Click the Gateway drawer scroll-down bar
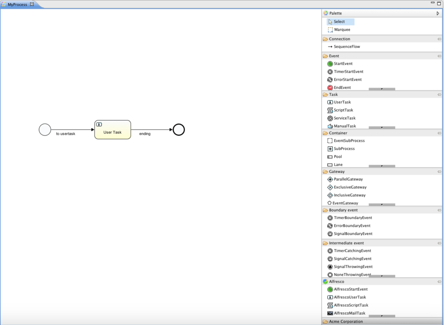 pos(382,204)
